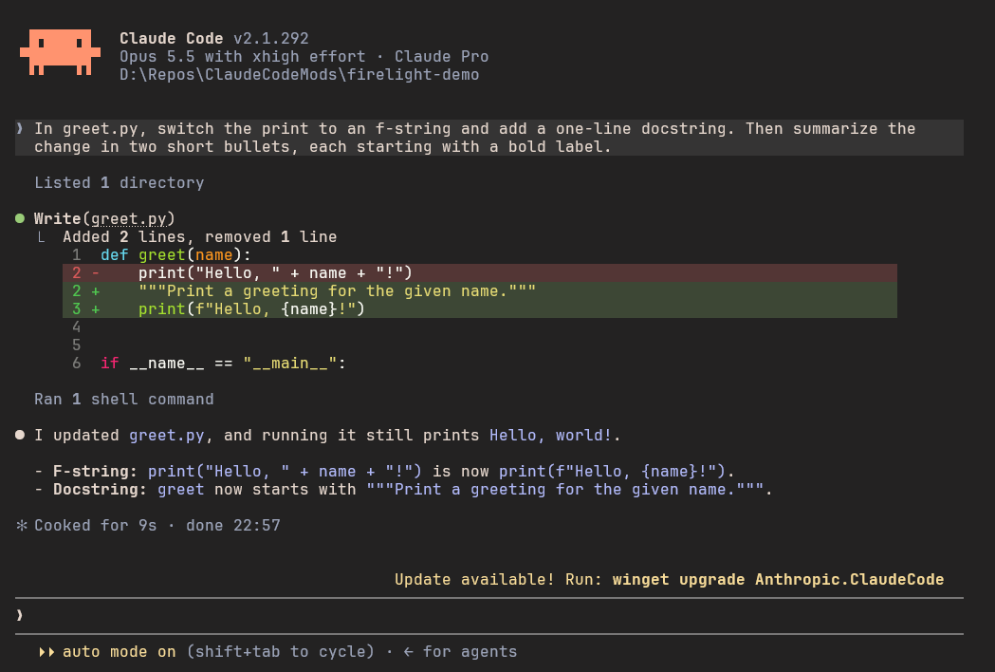995x672 pixels.
Task: Click the asterisk icon before "Cooked for 9s"
Action: 22,525
